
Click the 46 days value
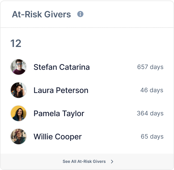point(152,90)
